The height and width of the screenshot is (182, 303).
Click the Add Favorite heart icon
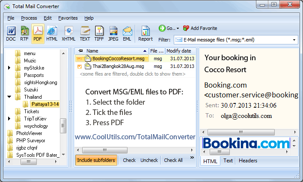[x=186, y=28]
